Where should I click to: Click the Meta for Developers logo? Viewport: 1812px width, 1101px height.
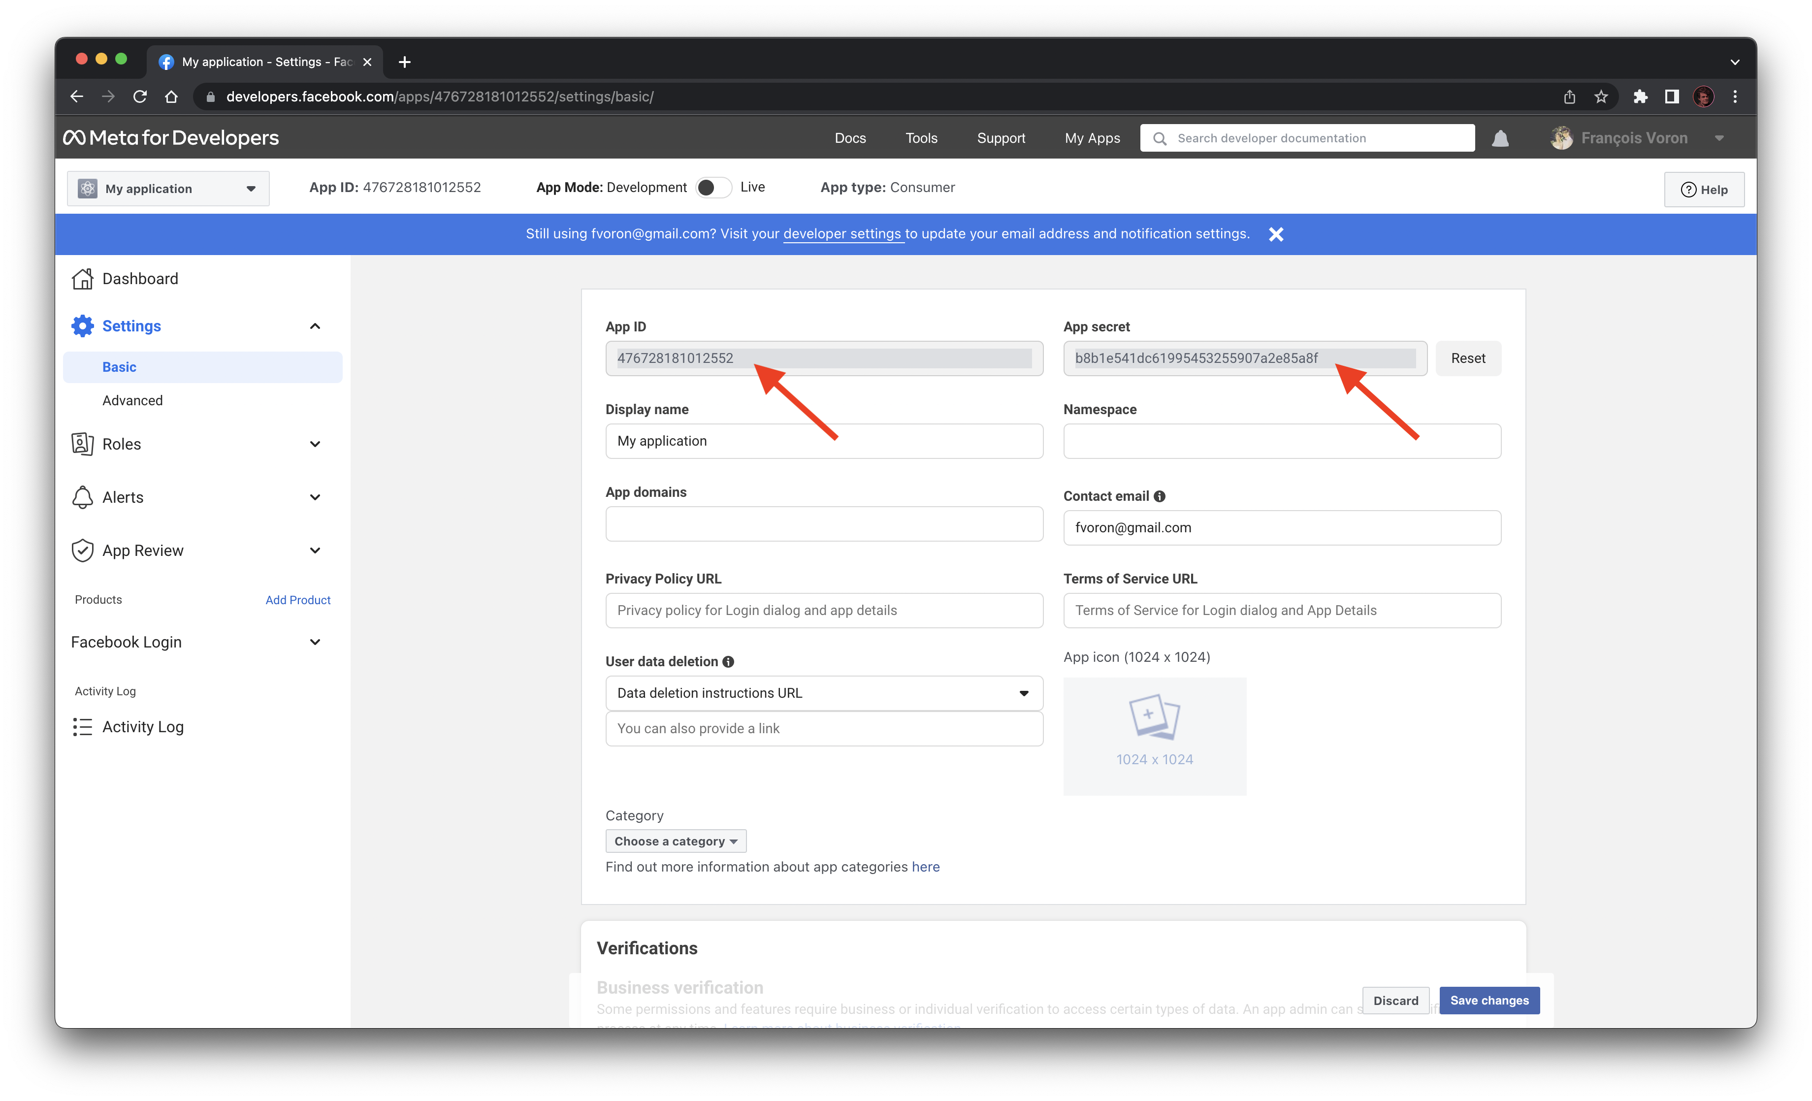pyautogui.click(x=170, y=137)
